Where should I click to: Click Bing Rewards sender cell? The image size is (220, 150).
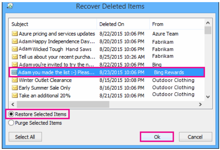point(169,72)
